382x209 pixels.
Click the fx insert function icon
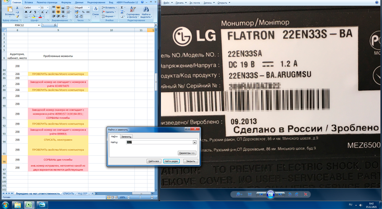55,25
